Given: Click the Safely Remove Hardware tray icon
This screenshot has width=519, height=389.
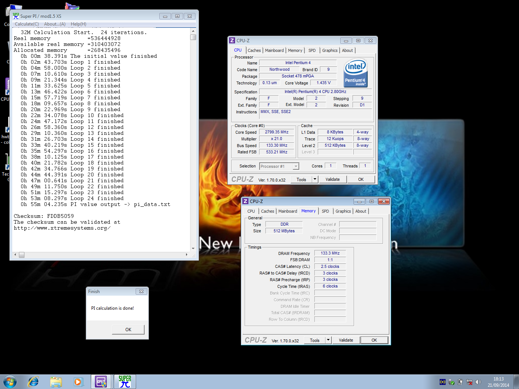Looking at the screenshot, I should [x=452, y=382].
